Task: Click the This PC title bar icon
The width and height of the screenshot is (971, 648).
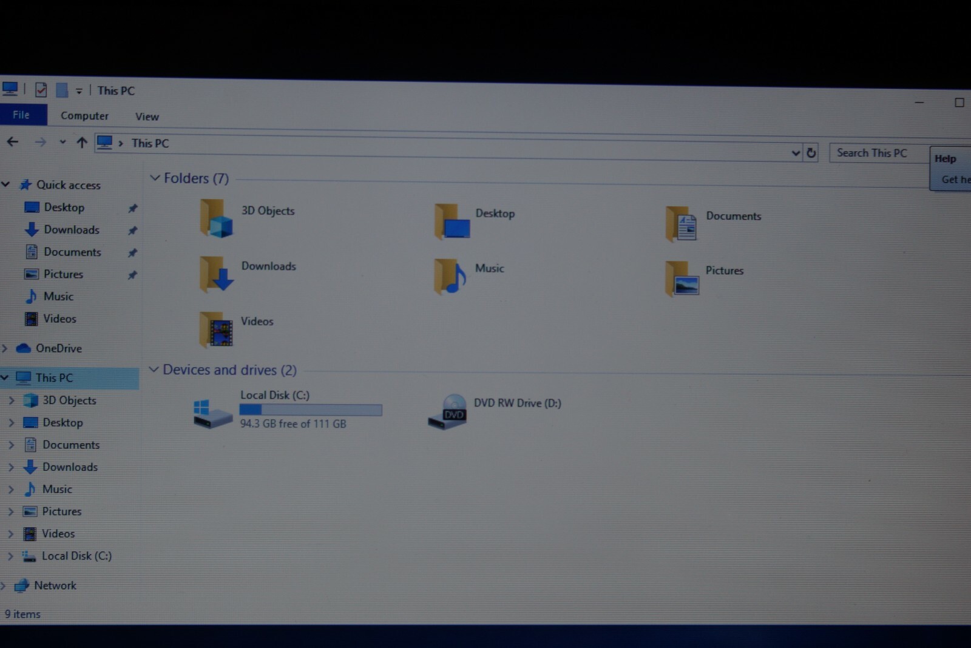Action: (10, 89)
